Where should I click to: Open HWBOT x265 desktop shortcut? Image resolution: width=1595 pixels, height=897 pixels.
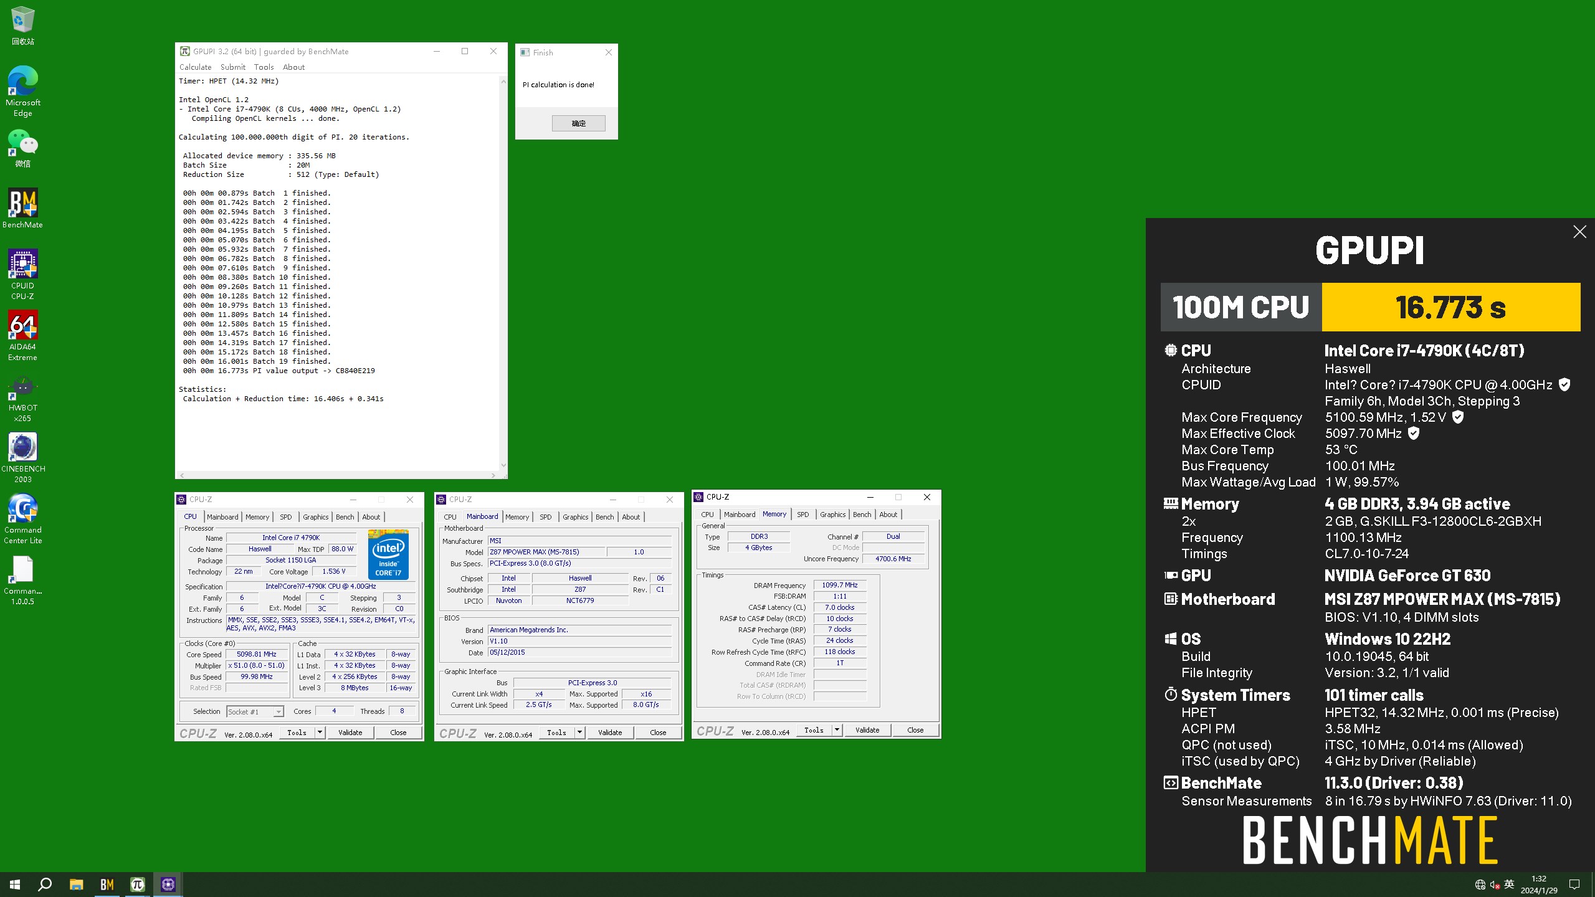pyautogui.click(x=23, y=397)
